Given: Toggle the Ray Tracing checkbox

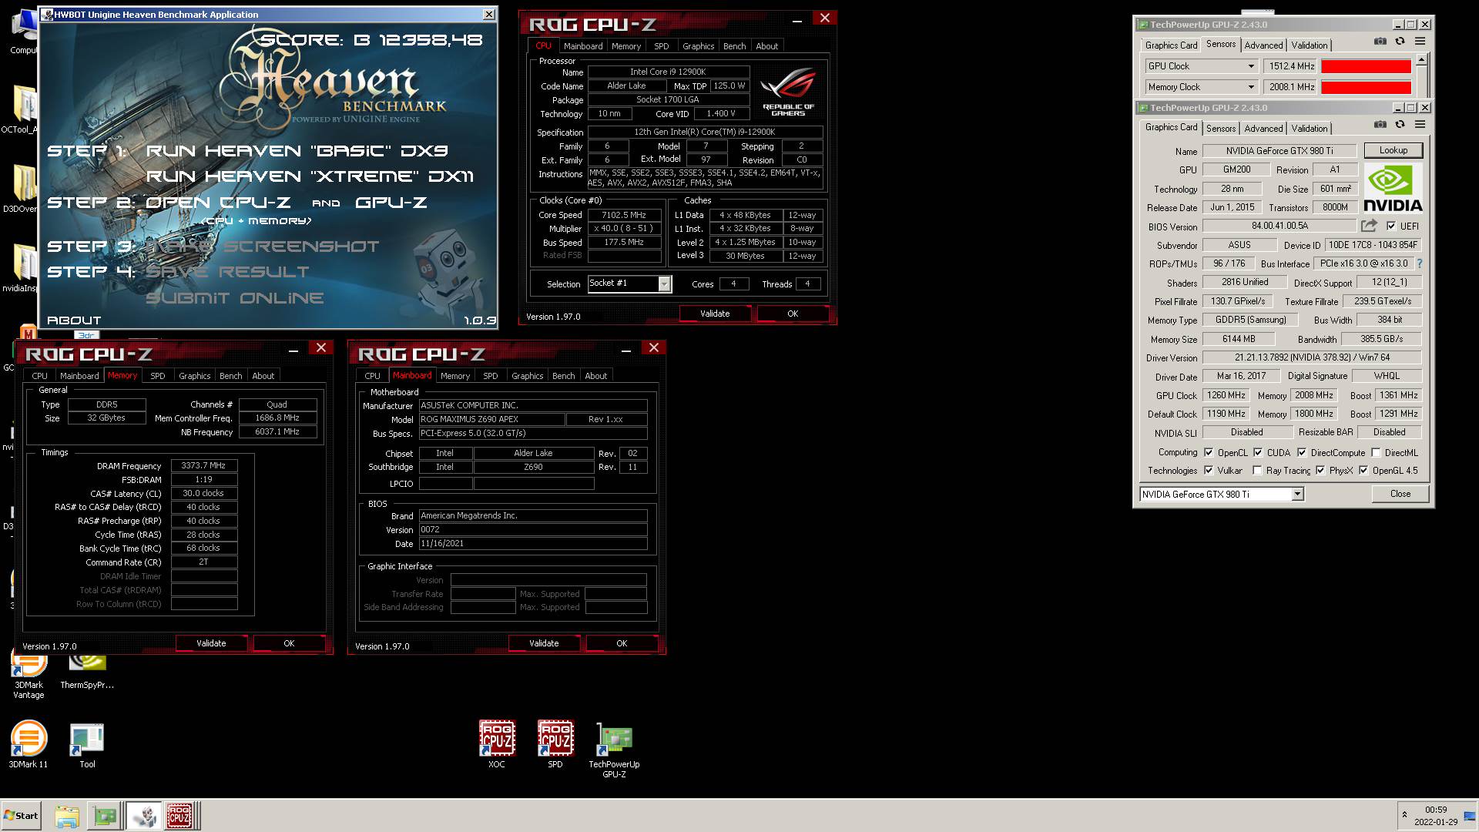Looking at the screenshot, I should click(x=1257, y=471).
